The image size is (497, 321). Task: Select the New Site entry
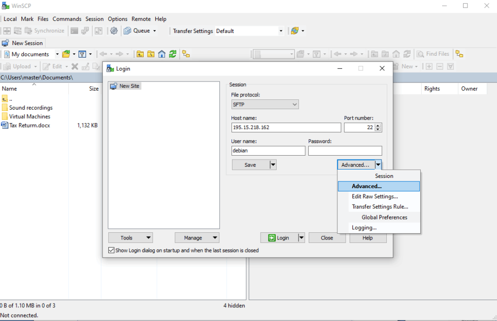(125, 86)
